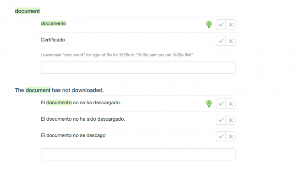Screen dimensions: 296x172
Task: Select 'The document has not downloaded.' heading
Action: 59,90
